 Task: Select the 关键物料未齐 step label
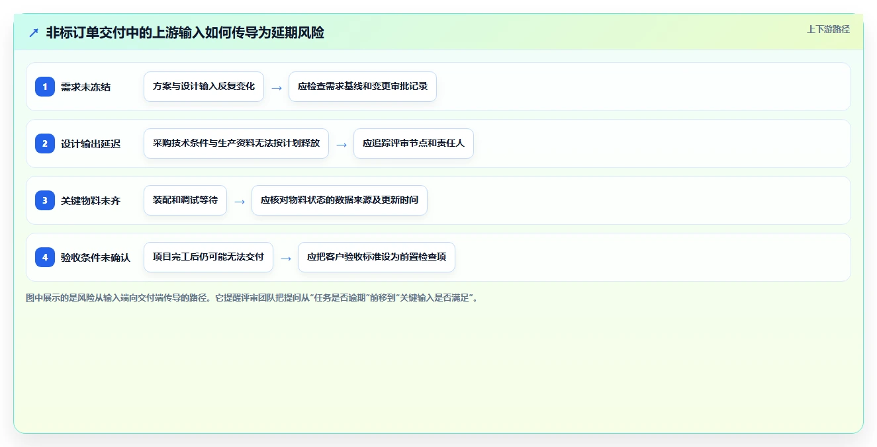click(91, 200)
